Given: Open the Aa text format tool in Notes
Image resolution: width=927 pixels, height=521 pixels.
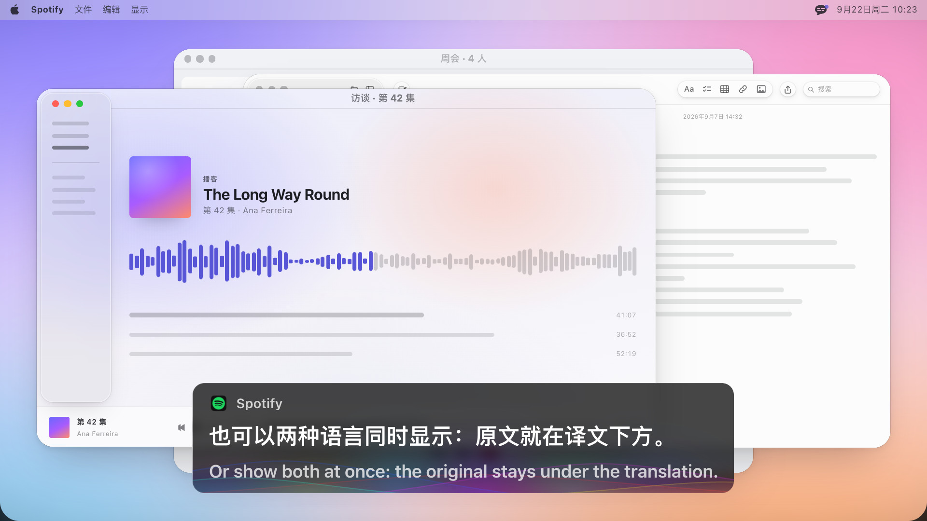Looking at the screenshot, I should [x=689, y=89].
